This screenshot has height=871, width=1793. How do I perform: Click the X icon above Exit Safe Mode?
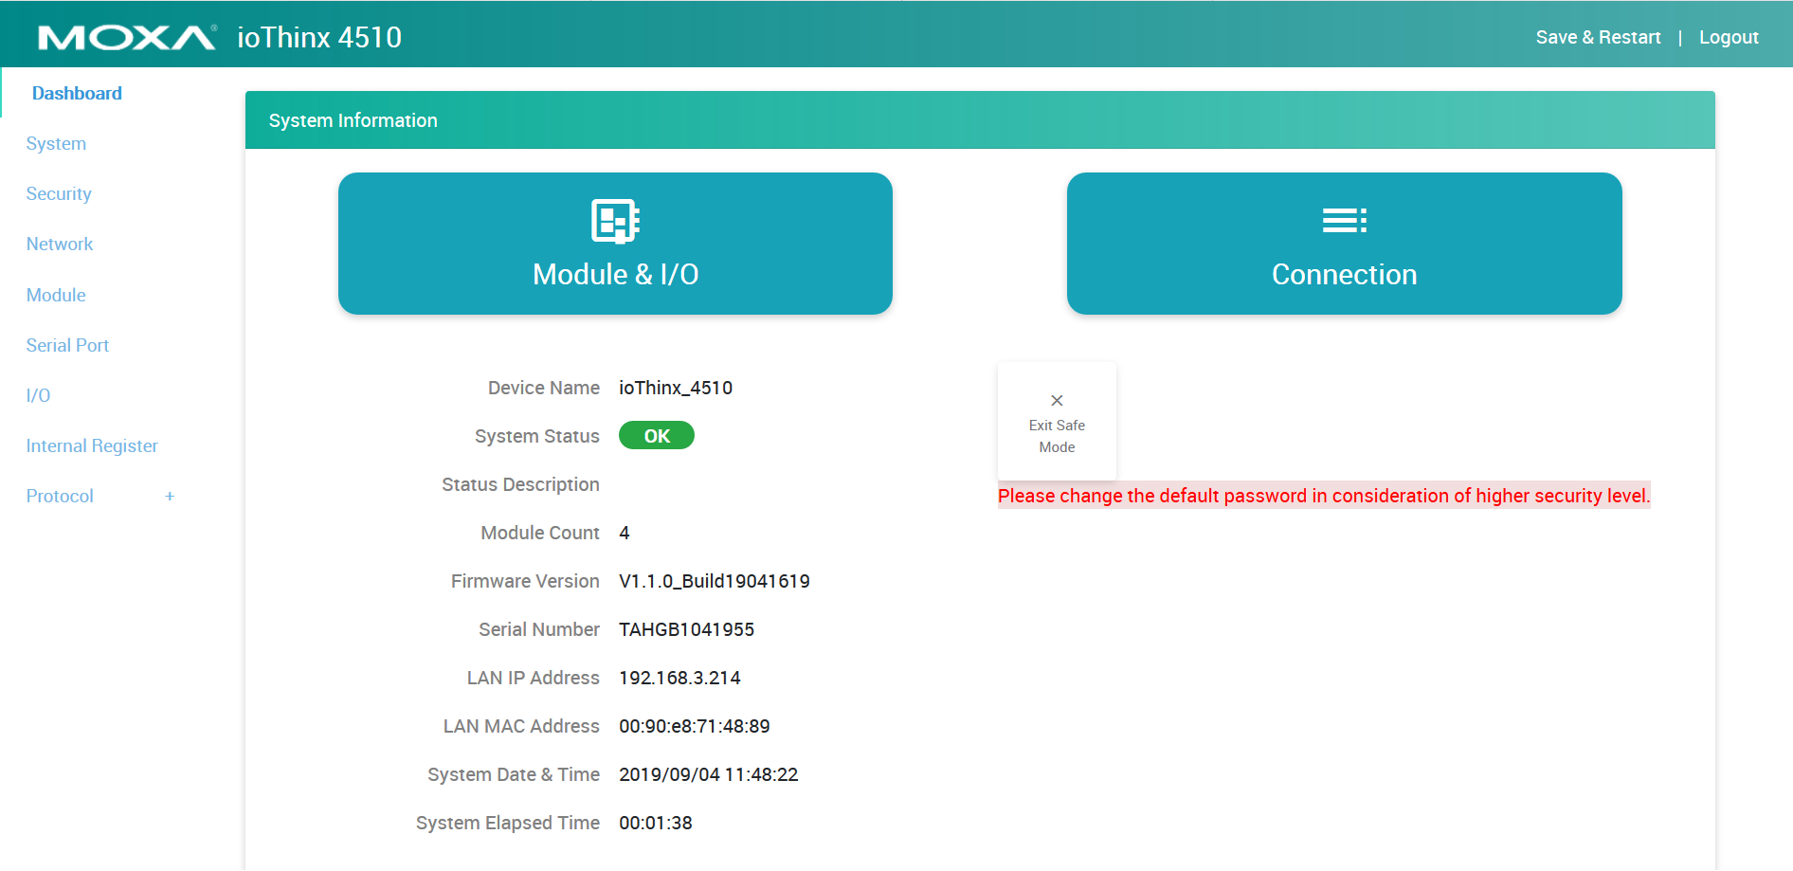point(1057,401)
